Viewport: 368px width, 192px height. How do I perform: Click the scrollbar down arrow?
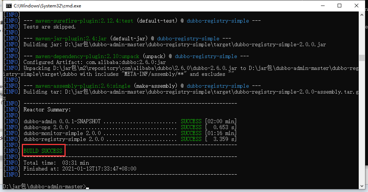[362, 186]
